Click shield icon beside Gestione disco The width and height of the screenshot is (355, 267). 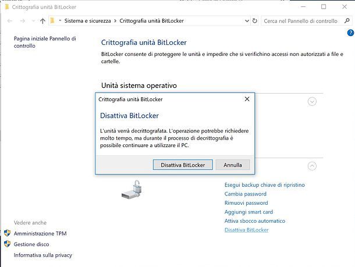tap(7, 244)
